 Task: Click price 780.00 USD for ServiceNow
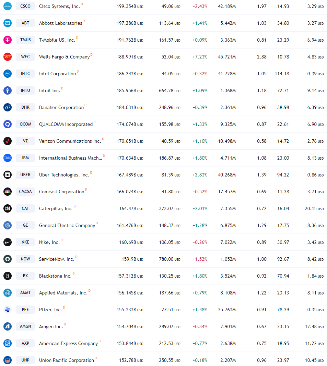pos(170,259)
